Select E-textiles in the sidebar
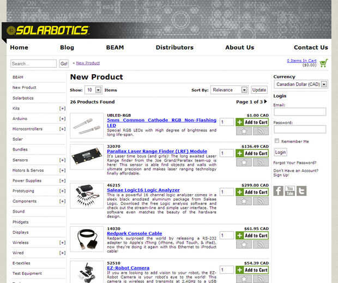Viewport: 338px width, 283px height. click(21, 263)
